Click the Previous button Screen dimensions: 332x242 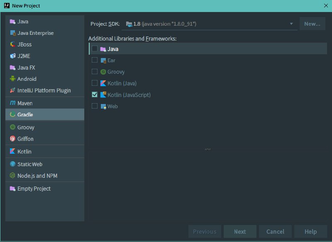click(x=205, y=232)
